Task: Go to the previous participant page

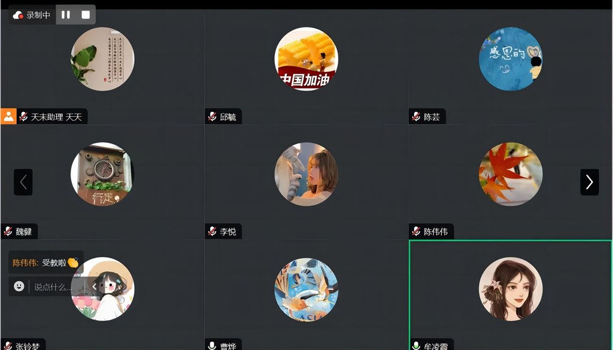Action: tap(23, 182)
